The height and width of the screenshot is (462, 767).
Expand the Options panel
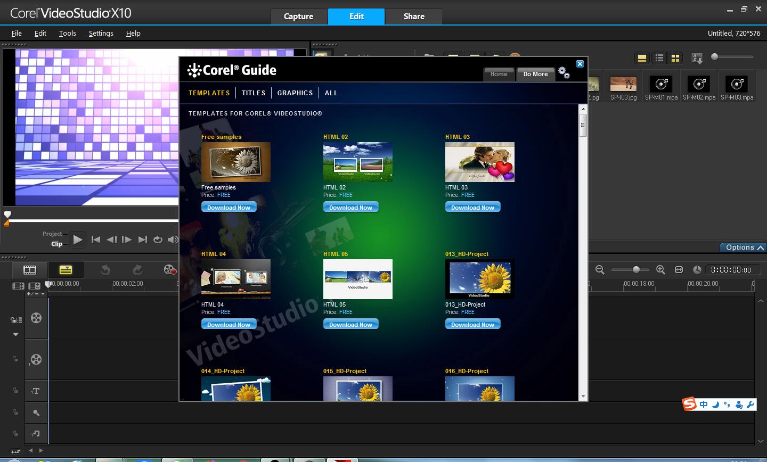(742, 247)
